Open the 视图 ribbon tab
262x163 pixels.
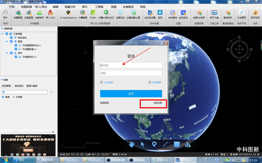(114, 7)
